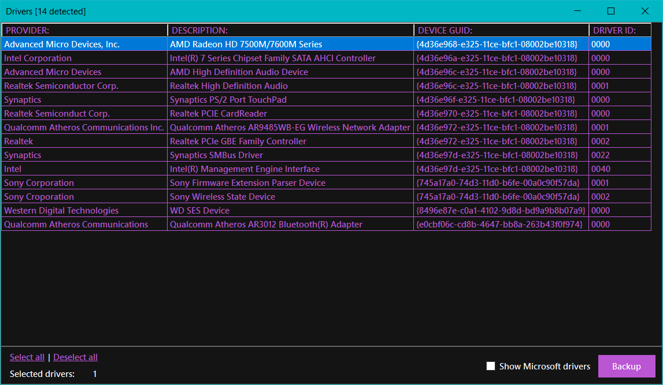Click GUID {4d36e96a-e325-11ce-bfc1-08002be10318}
The image size is (663, 385).
[x=501, y=58]
